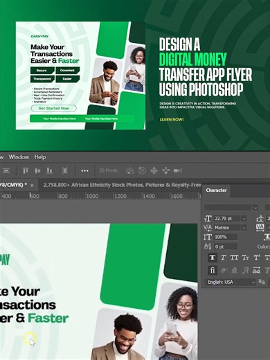Select the 3D roll mode icon
The image size is (270, 360).
pos(142,171)
